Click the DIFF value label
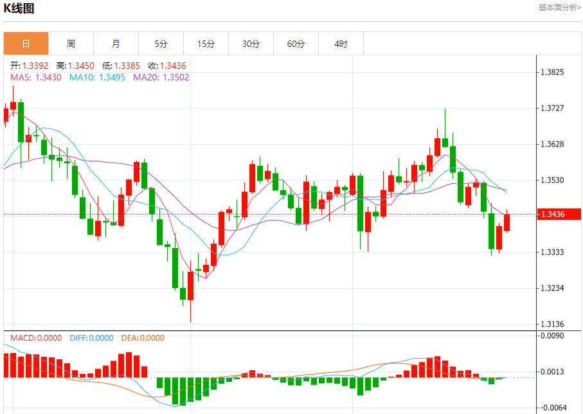Image resolution: width=583 pixels, height=414 pixels. [x=91, y=338]
